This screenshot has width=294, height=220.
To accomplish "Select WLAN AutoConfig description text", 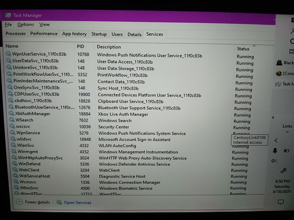I will click(117, 146).
